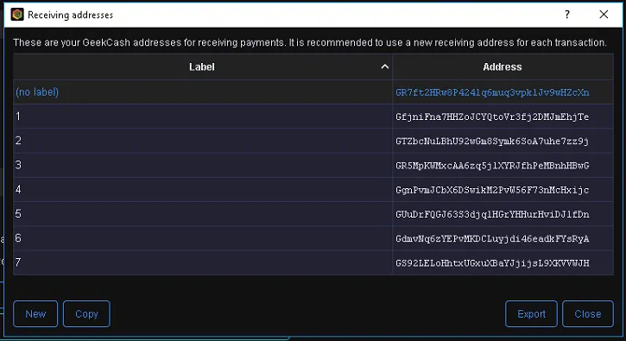
Task: Select the address starting with GfjniFna7HH
Action: [492, 117]
